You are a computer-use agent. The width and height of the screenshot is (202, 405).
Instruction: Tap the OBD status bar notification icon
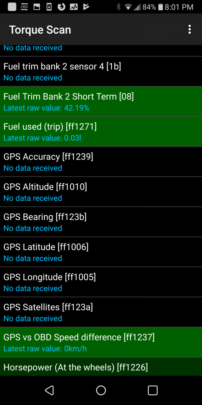click(x=24, y=7)
